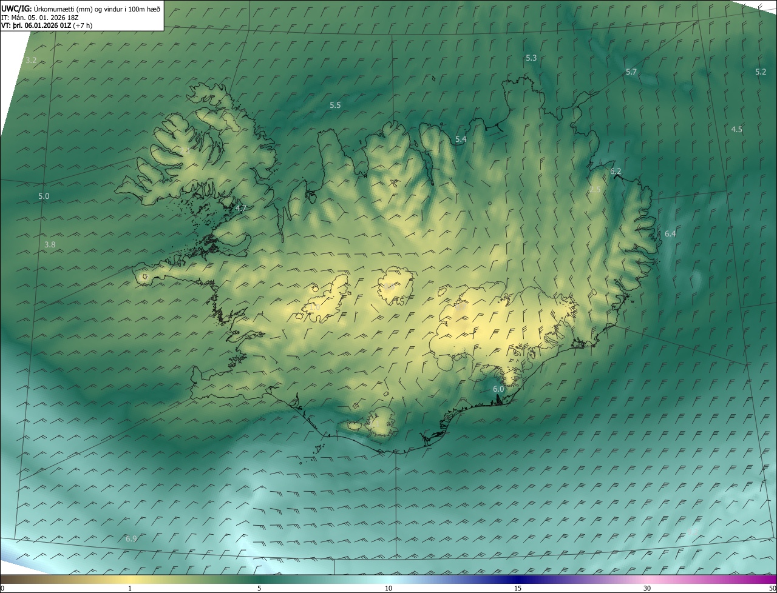This screenshot has height=593, width=777.
Task: Select the 5.4 value label on the north coast
Action: click(461, 139)
